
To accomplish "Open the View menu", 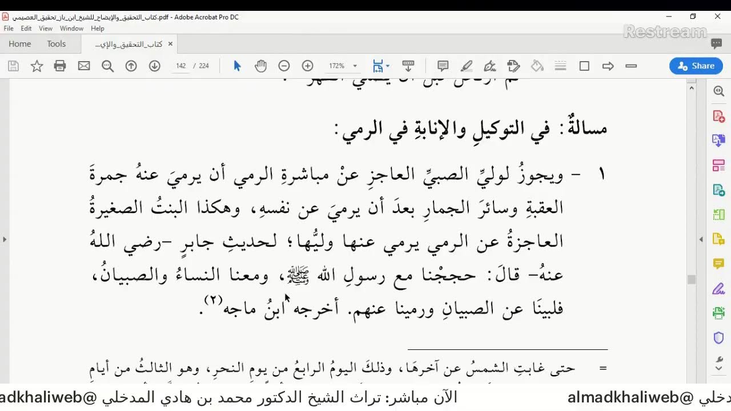I will [46, 29].
